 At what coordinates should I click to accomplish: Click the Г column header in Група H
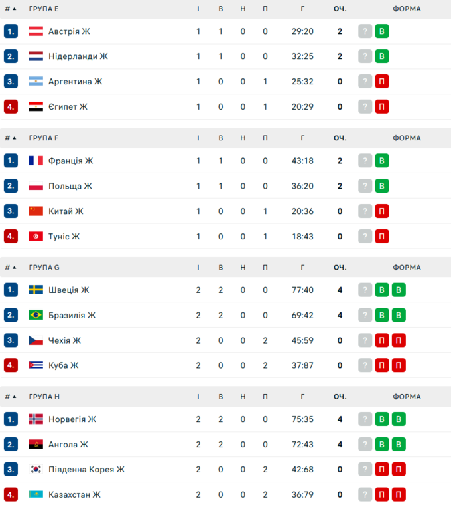(302, 397)
